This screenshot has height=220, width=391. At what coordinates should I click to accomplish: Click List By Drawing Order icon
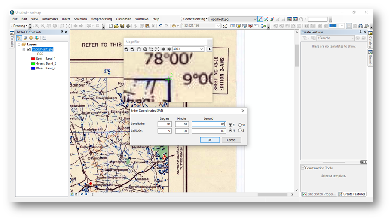tap(19, 38)
